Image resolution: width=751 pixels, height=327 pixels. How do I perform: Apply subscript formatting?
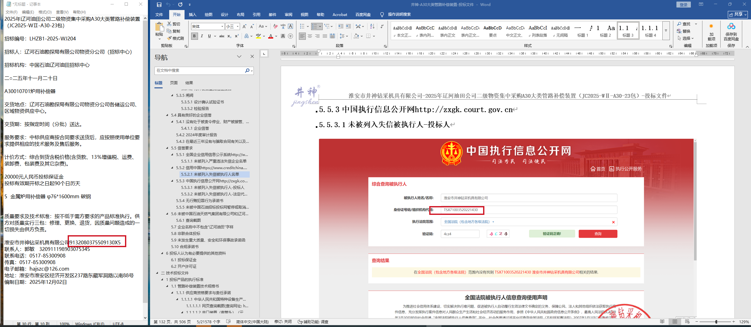coord(229,36)
